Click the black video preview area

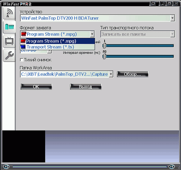coord(24,147)
